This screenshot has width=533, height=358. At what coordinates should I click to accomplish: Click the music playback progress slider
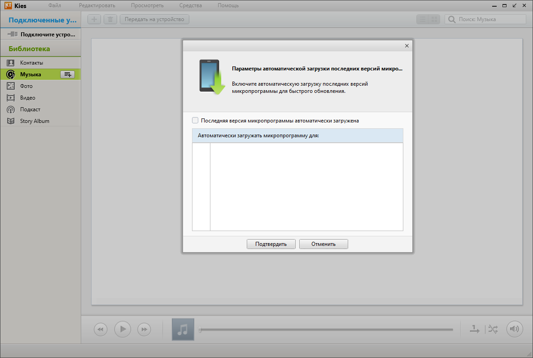tap(326, 329)
